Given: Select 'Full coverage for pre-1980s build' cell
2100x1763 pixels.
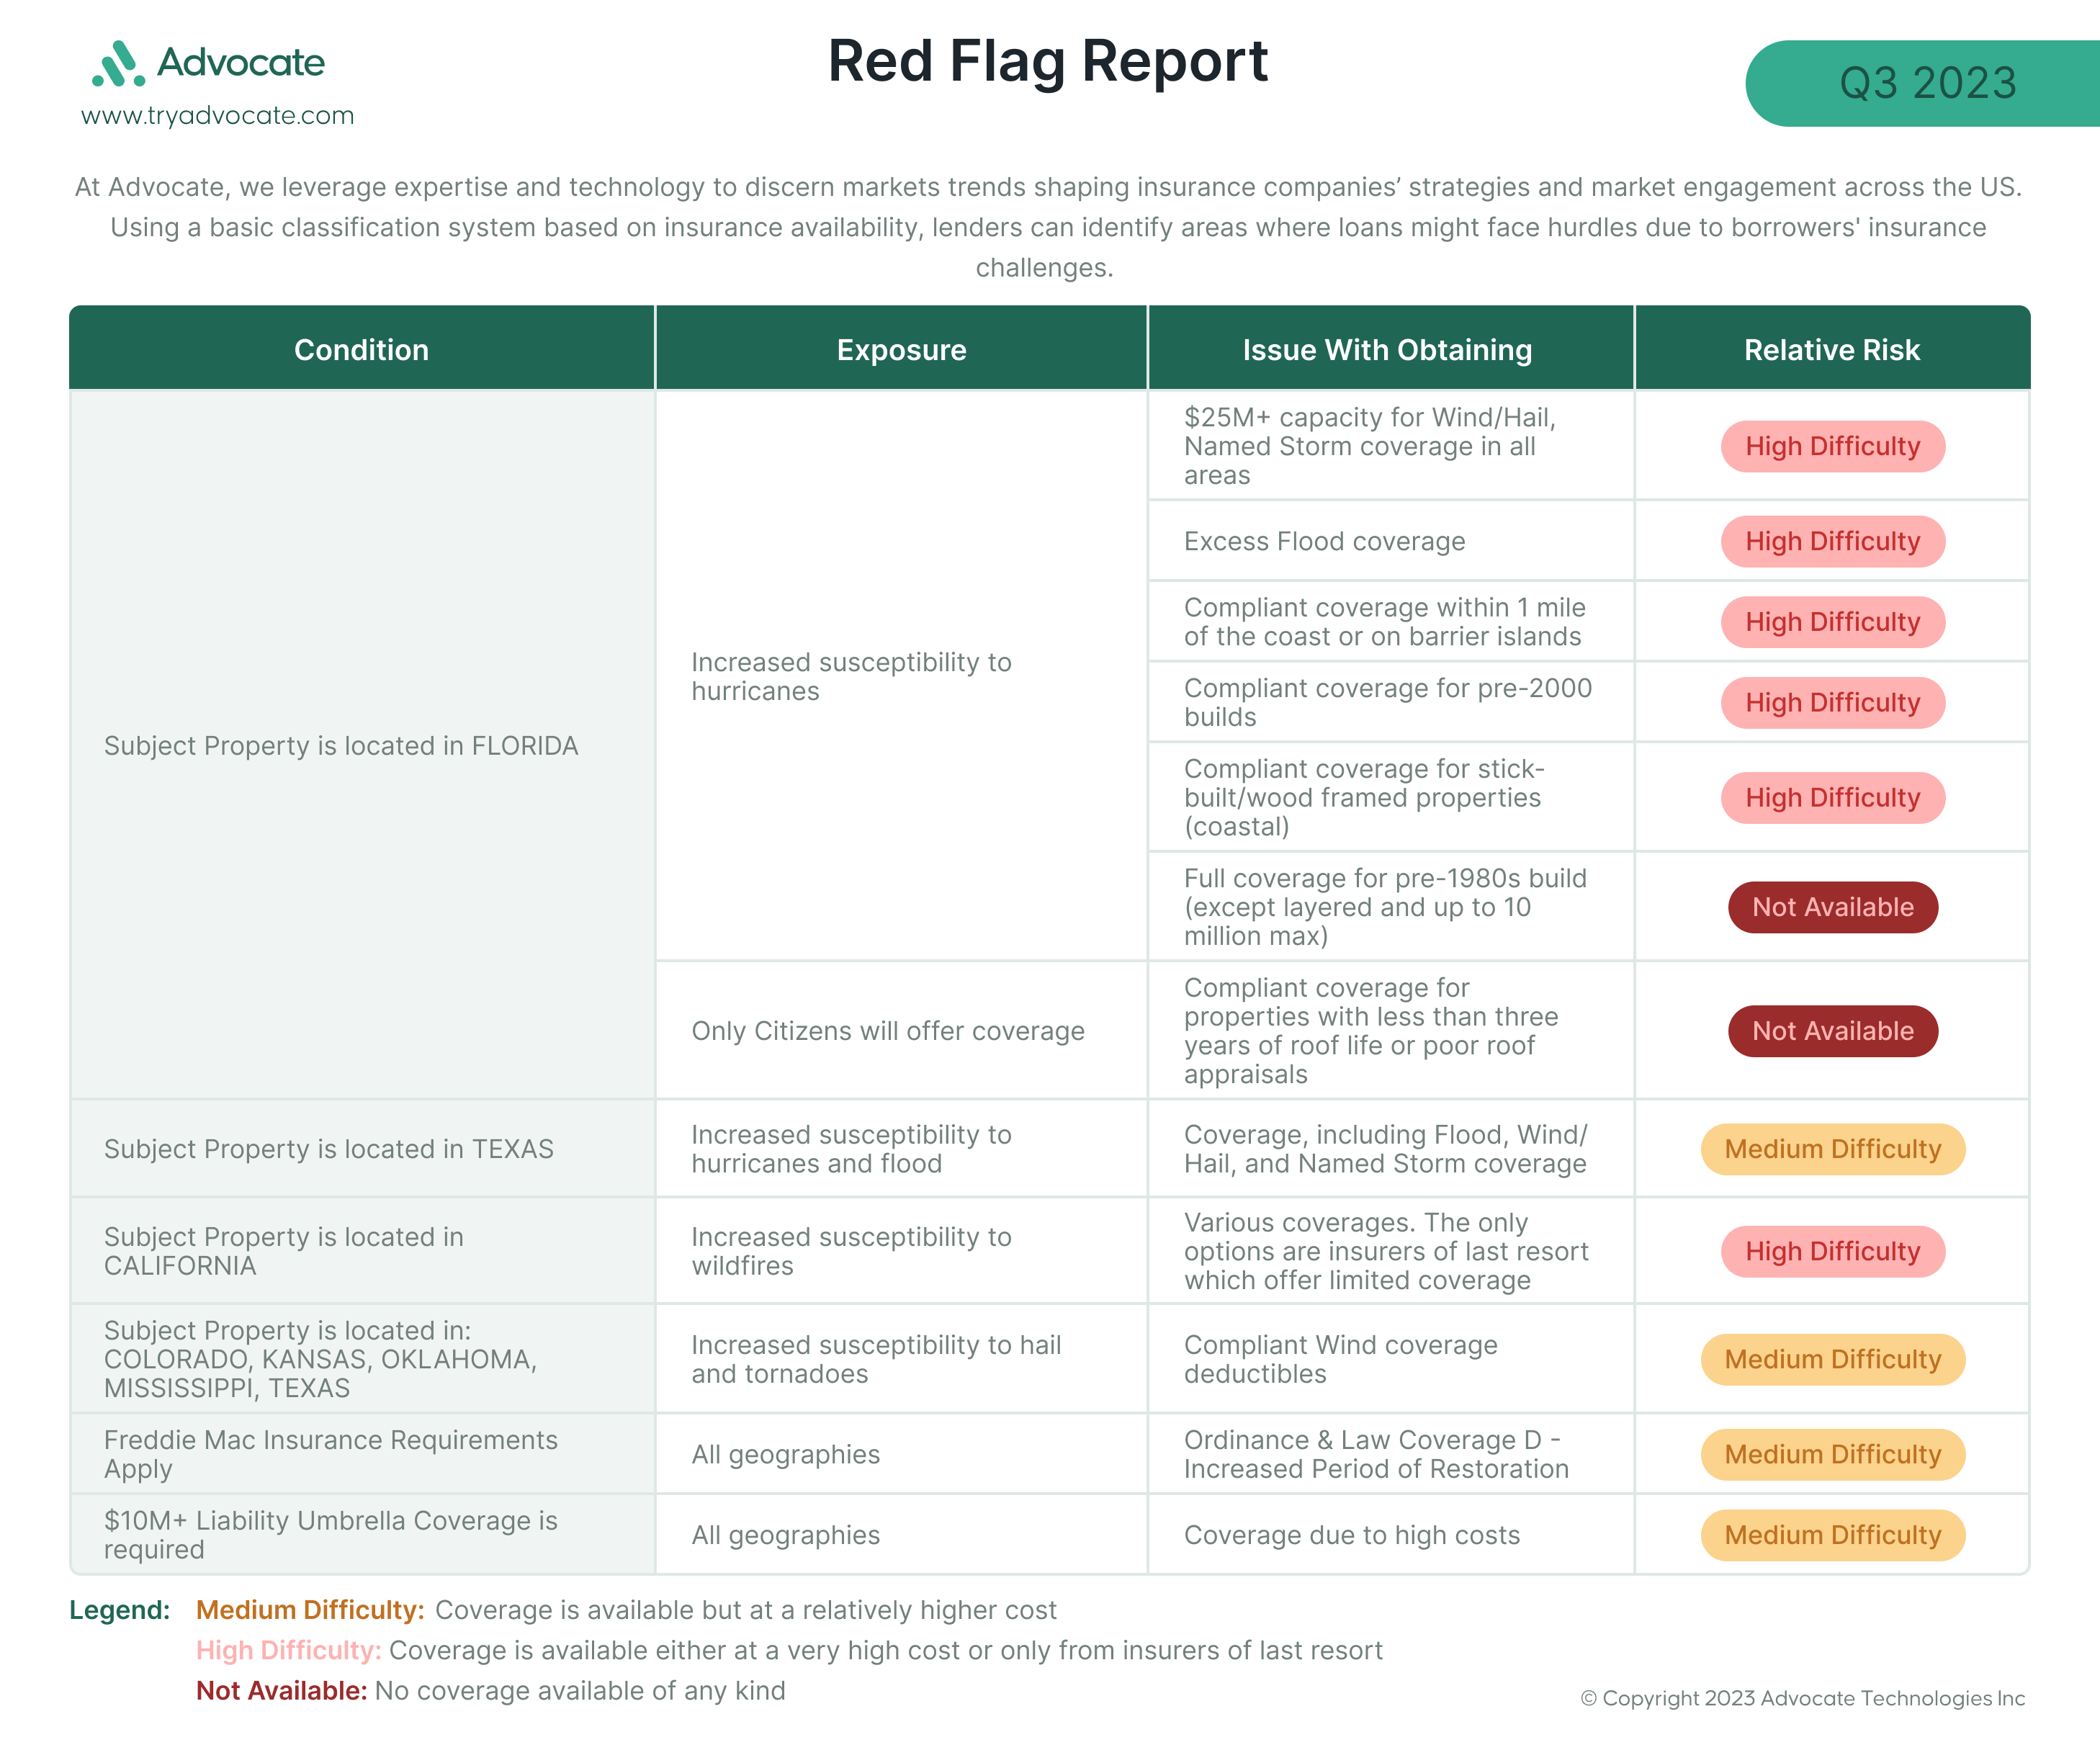Looking at the screenshot, I should tap(1390, 907).
